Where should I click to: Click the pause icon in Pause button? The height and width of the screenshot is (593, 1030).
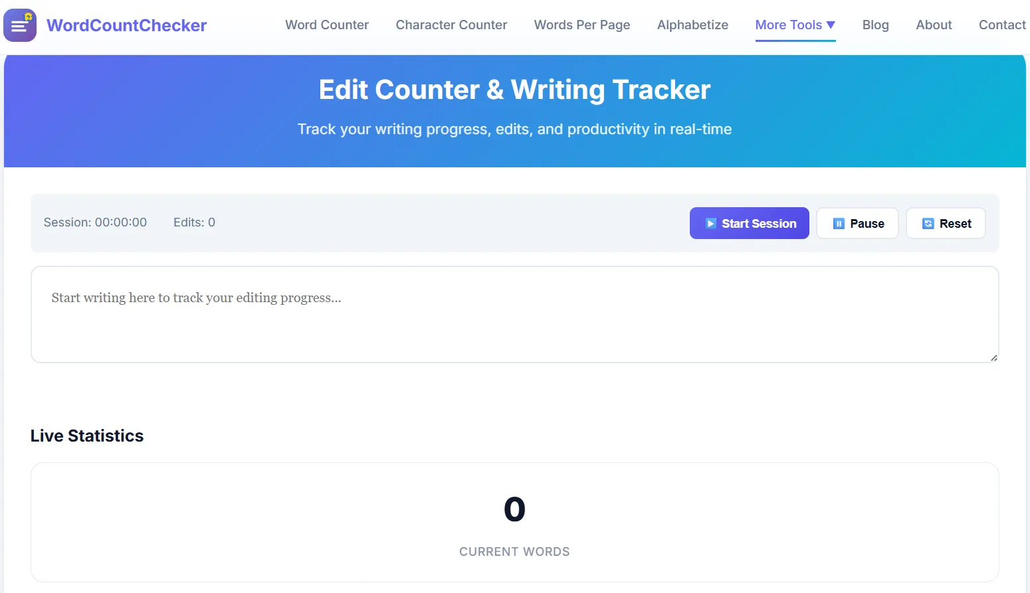pos(839,224)
